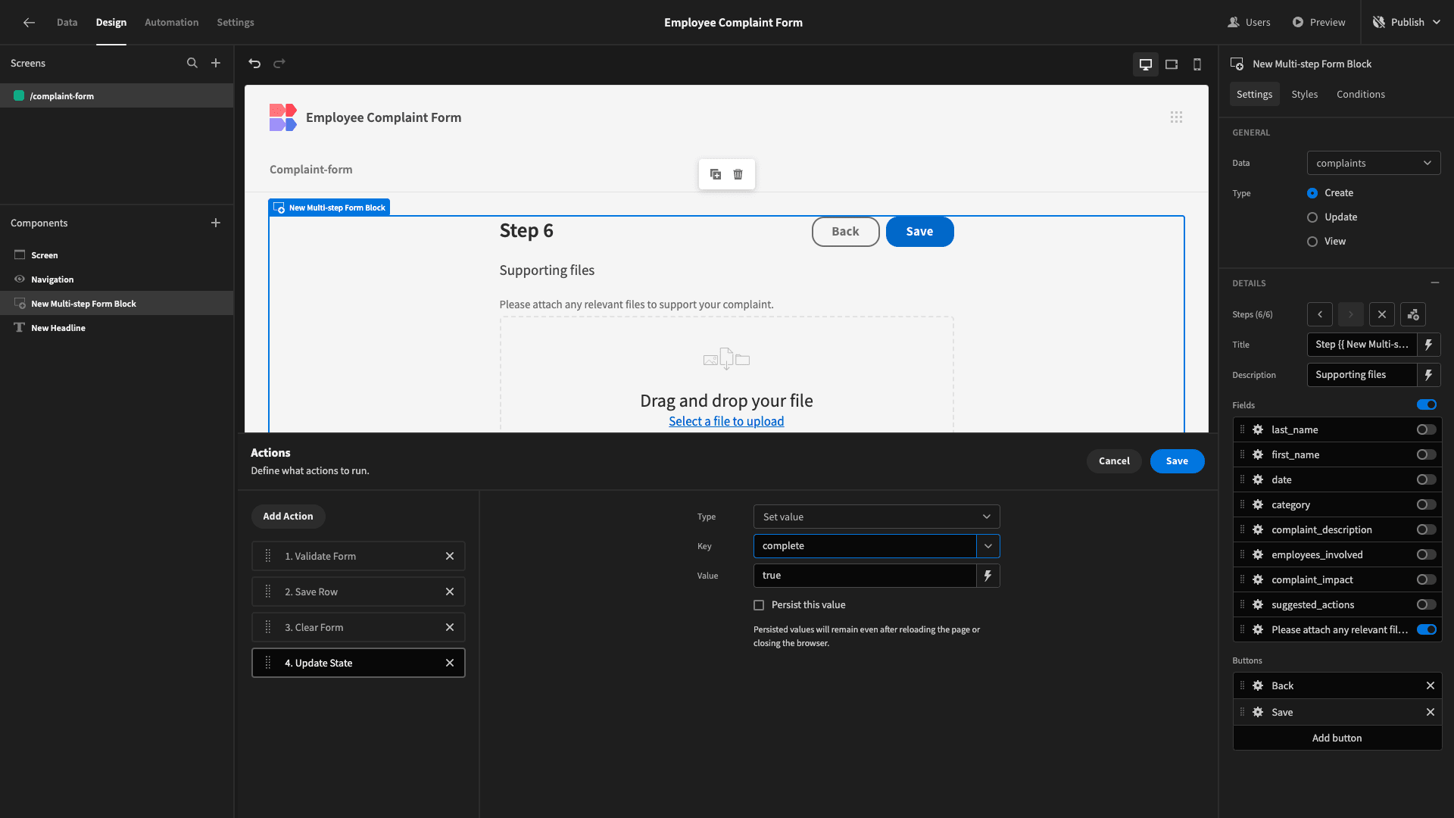The height and width of the screenshot is (818, 1454).
Task: Open the Design tab
Action: pos(111,23)
